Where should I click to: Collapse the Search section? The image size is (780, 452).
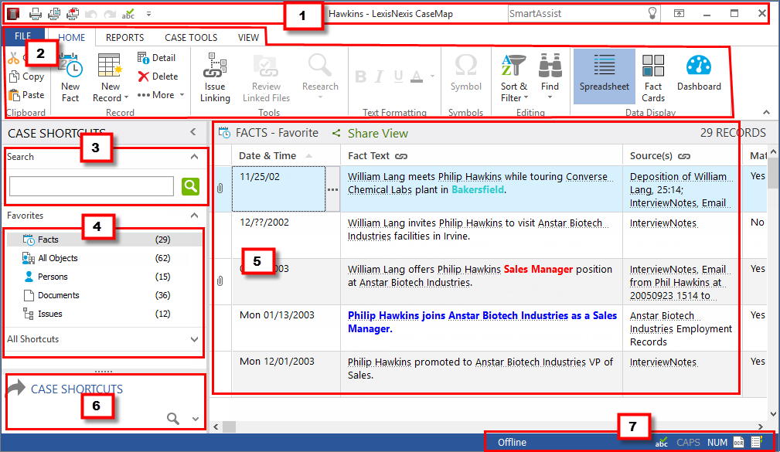coord(195,157)
